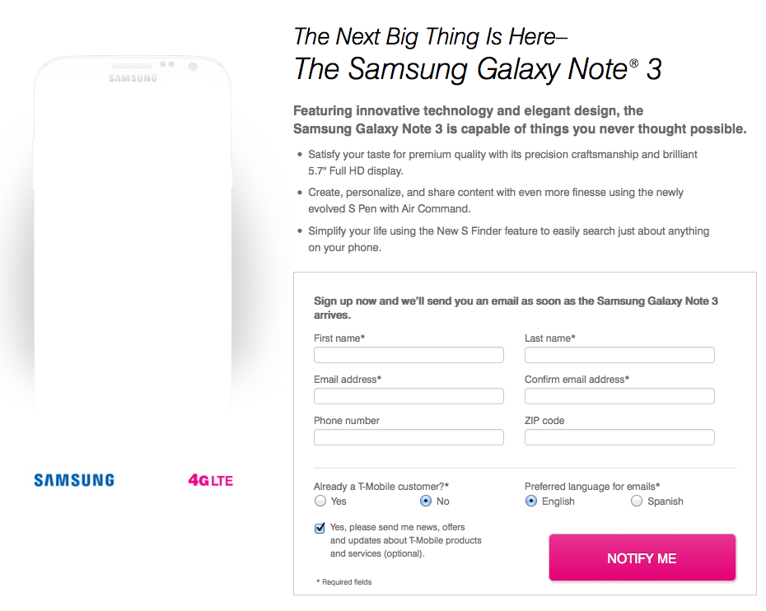This screenshot has height=611, width=766.
Task: Select Yes for existing T-Mobile customer
Action: 320,501
